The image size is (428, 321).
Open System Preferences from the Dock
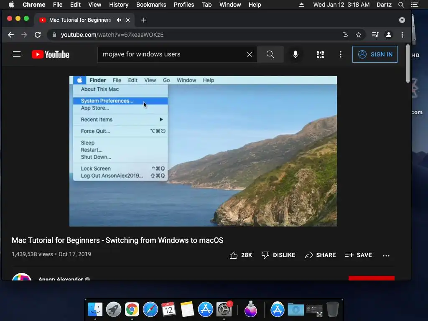pyautogui.click(x=224, y=310)
